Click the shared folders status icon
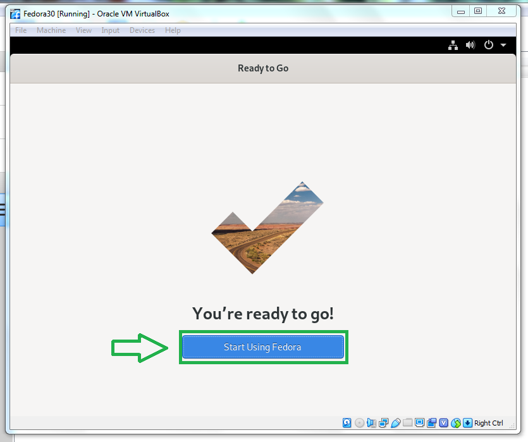The height and width of the screenshot is (442, 528). pyautogui.click(x=407, y=422)
